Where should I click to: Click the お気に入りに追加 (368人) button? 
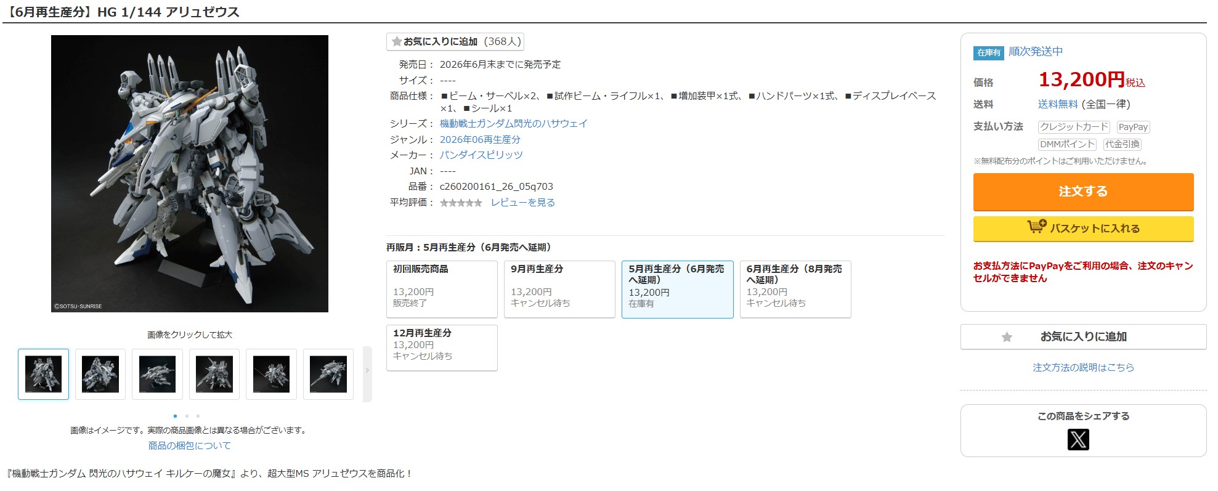[455, 41]
